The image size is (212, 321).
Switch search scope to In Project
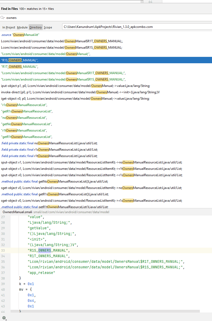click(9, 27)
